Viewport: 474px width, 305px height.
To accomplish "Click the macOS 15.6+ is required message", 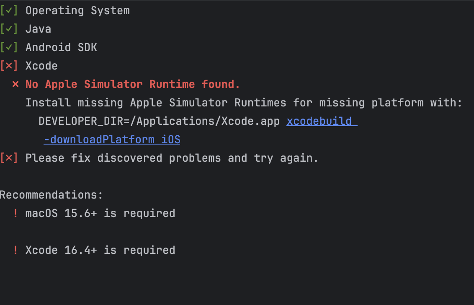I will (x=100, y=214).
